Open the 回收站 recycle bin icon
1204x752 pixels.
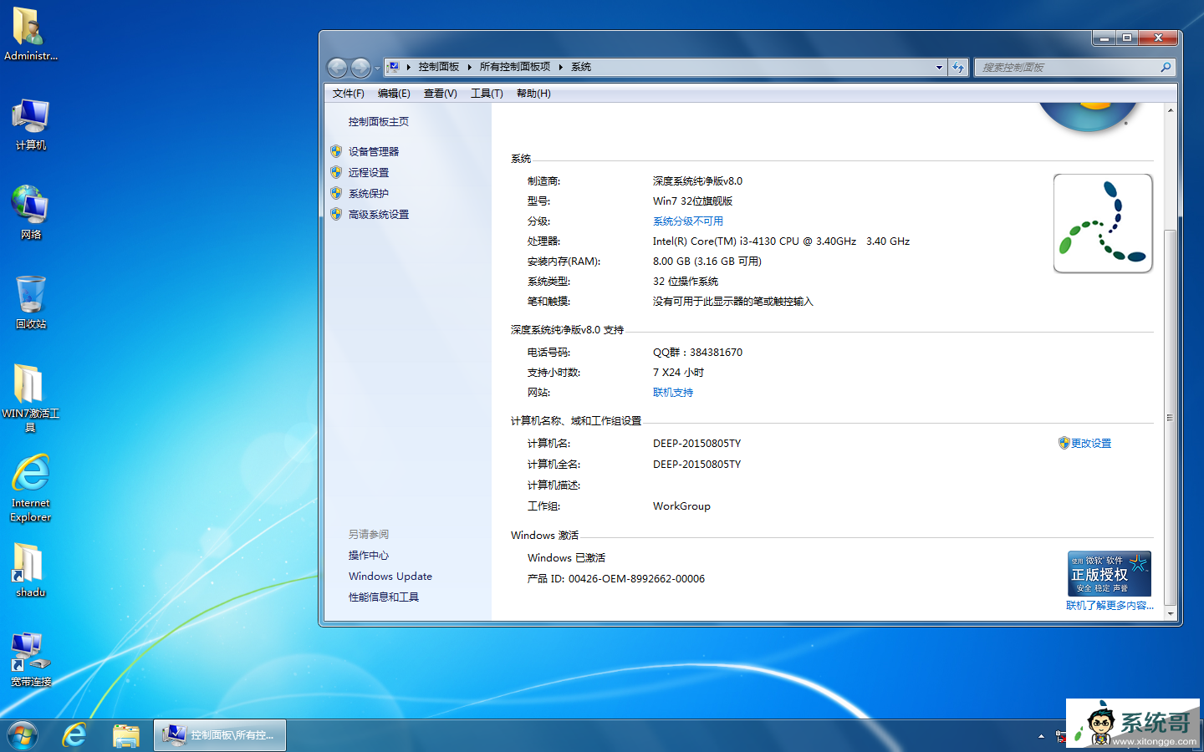point(30,302)
